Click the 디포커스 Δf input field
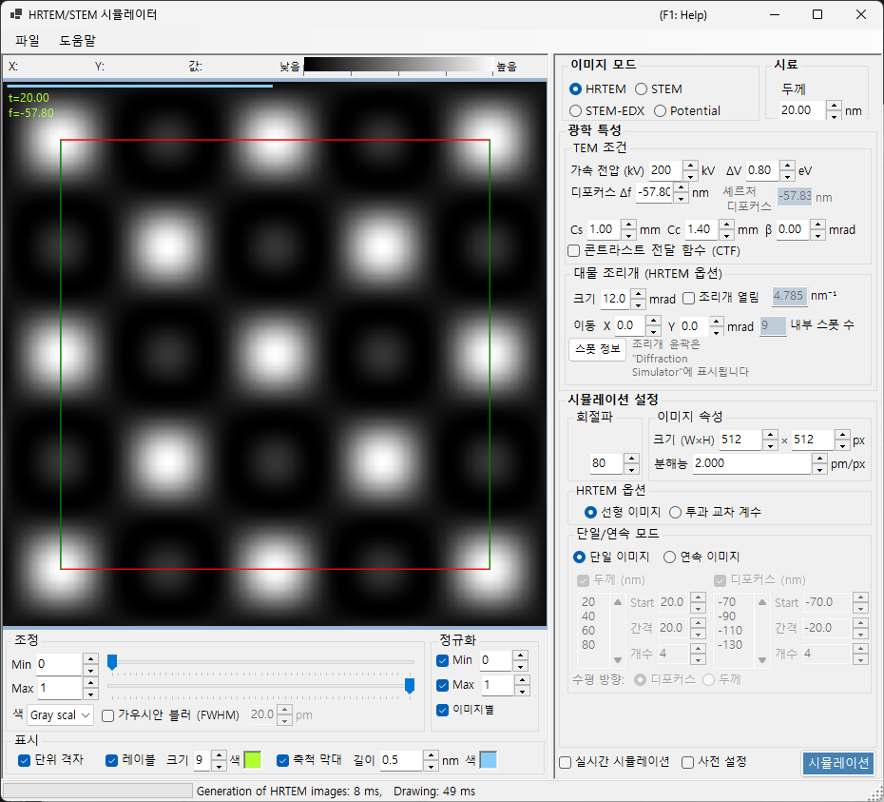884x802 pixels. pyautogui.click(x=655, y=192)
